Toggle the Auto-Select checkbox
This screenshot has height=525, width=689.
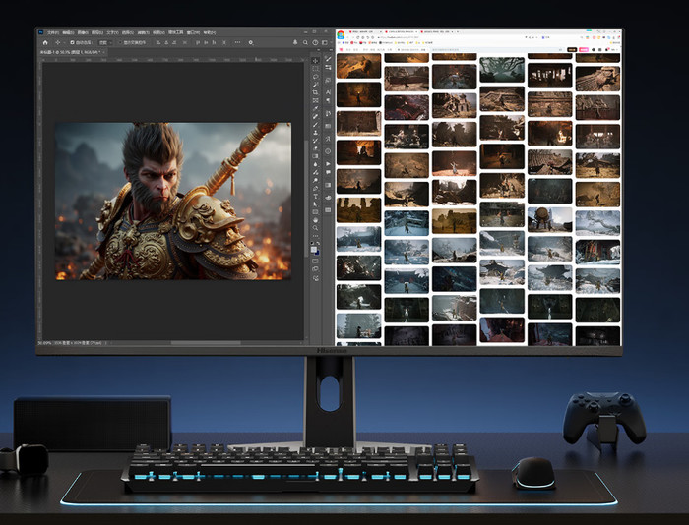pyautogui.click(x=73, y=43)
